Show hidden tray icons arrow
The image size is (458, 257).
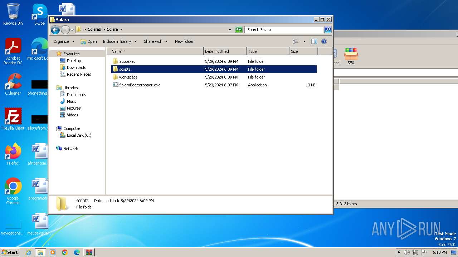tap(399, 252)
